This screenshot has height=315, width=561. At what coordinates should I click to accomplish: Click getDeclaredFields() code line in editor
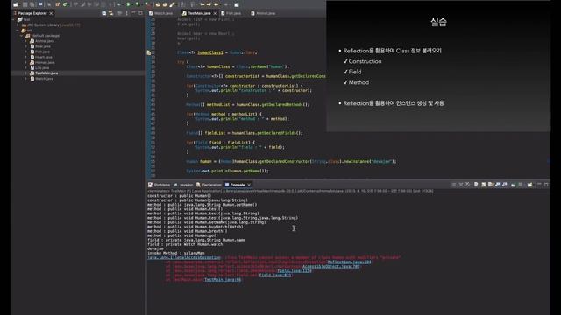[245, 133]
